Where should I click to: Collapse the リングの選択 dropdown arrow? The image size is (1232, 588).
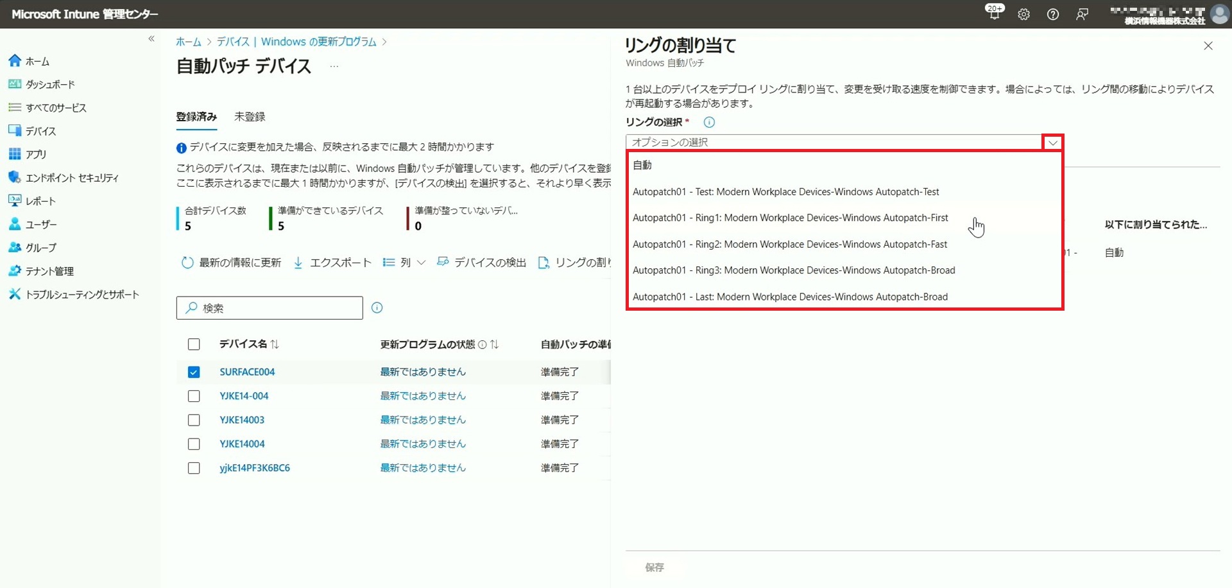tap(1053, 143)
